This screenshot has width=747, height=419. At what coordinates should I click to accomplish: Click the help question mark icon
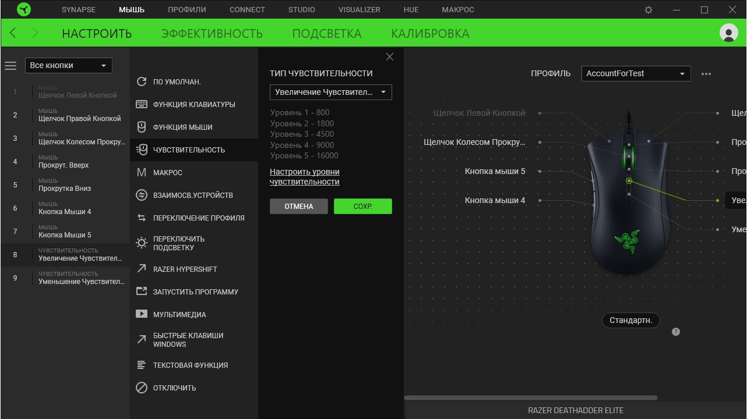pyautogui.click(x=676, y=332)
